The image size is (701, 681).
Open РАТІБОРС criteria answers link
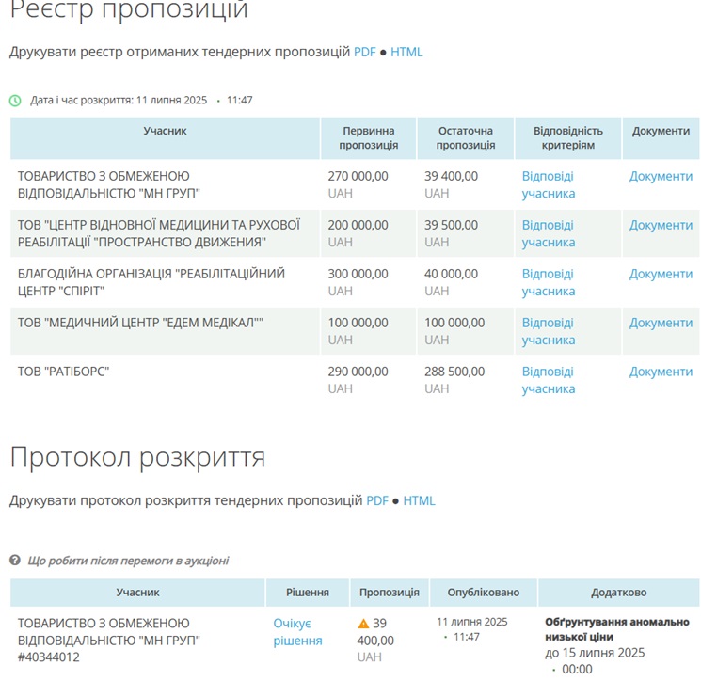[549, 380]
